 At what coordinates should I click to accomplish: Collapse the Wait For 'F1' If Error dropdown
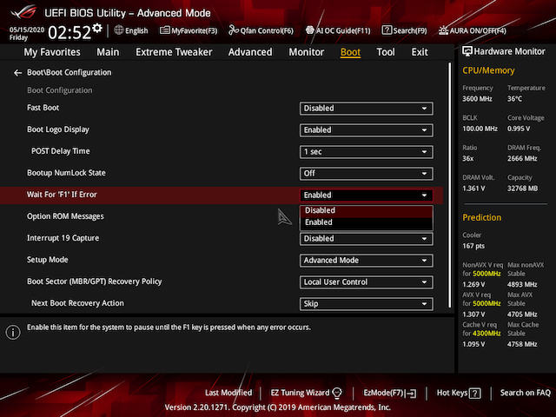click(x=367, y=195)
